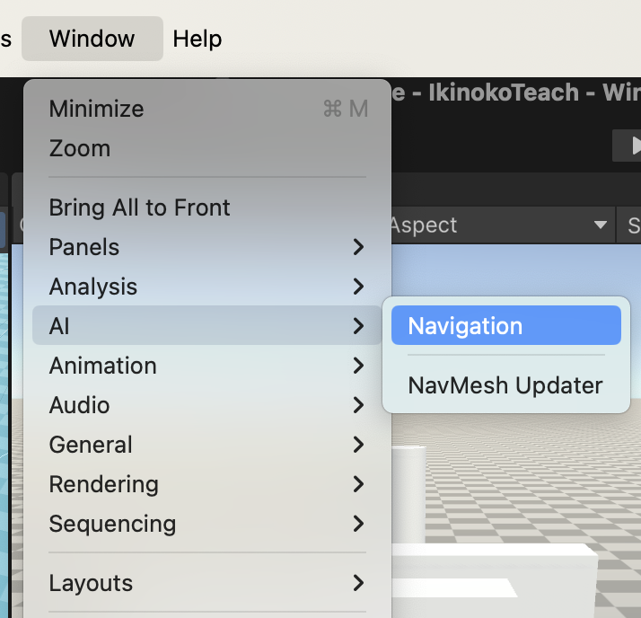Click the white cylinder in the view
The image size is (641, 618).
(408, 485)
